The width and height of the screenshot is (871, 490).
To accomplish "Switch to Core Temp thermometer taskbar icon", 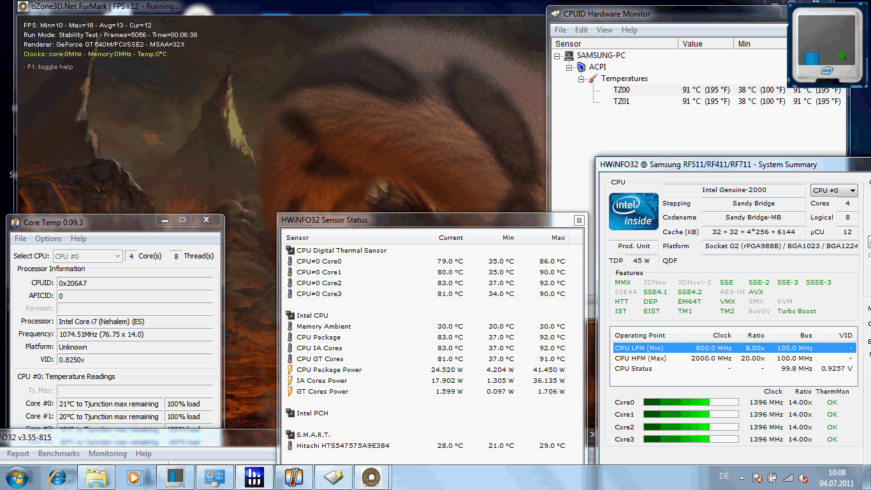I will [293, 477].
